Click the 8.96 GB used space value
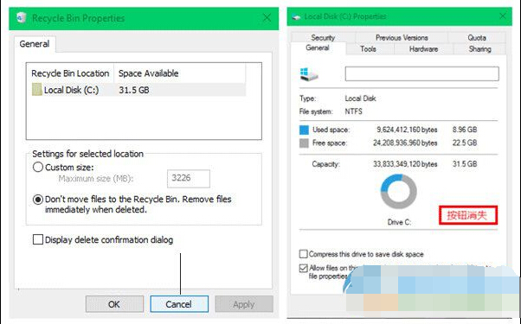This screenshot has height=324, width=521. (x=465, y=130)
